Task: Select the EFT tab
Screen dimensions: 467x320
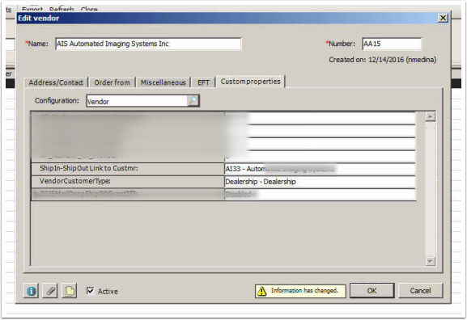Action: click(x=203, y=82)
